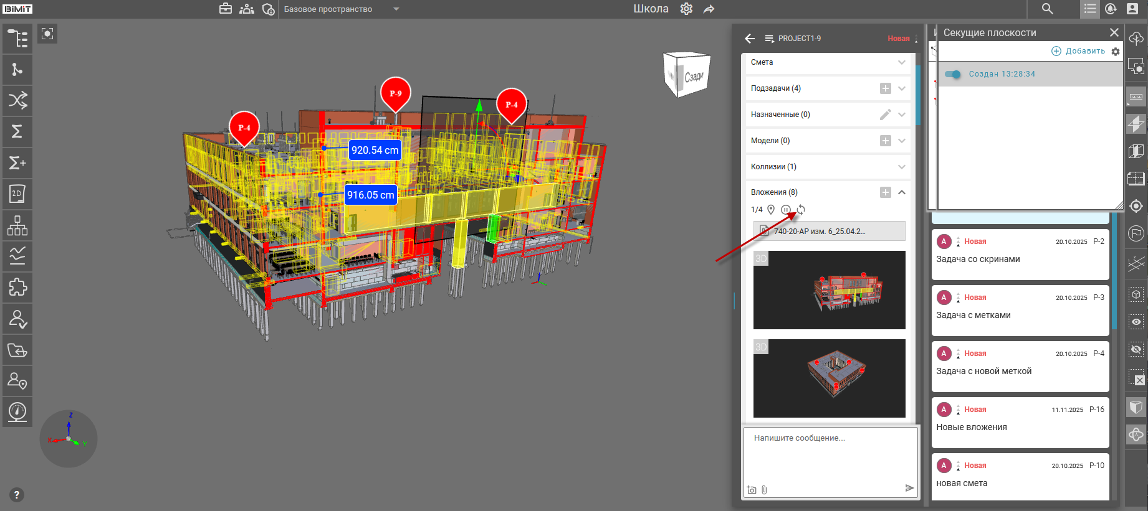The height and width of the screenshot is (511, 1148).
Task: Toggle the section plane Создан 13:28:34
Action: point(953,74)
